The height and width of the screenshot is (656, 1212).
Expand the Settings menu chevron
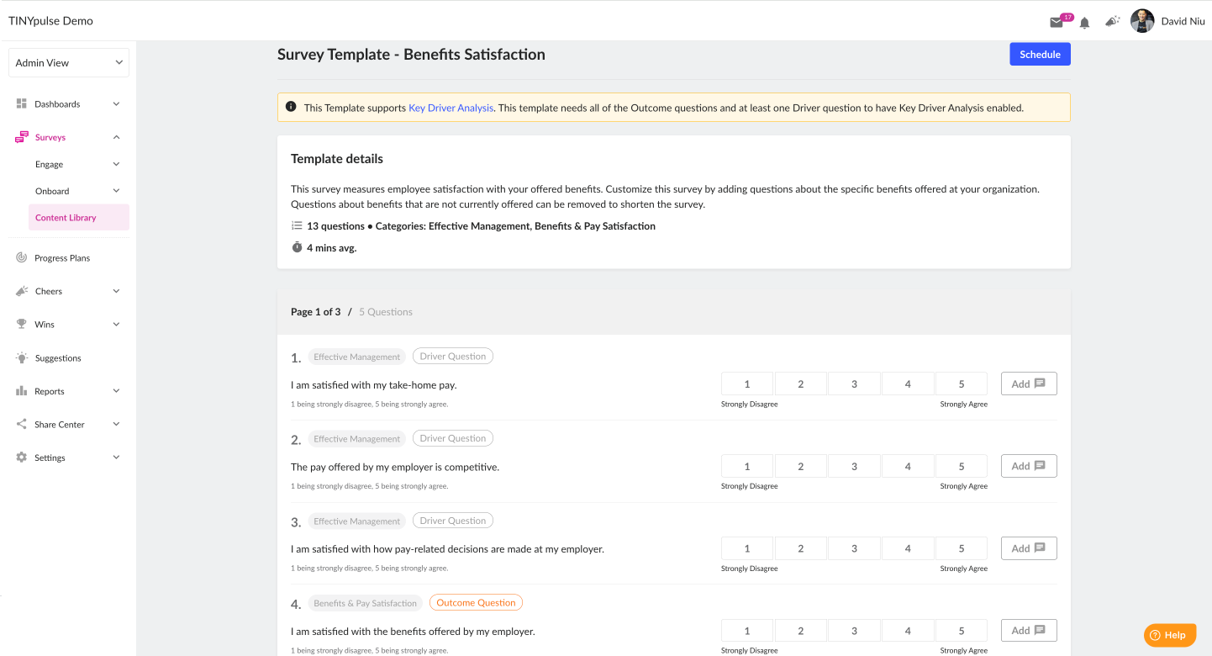pos(116,458)
